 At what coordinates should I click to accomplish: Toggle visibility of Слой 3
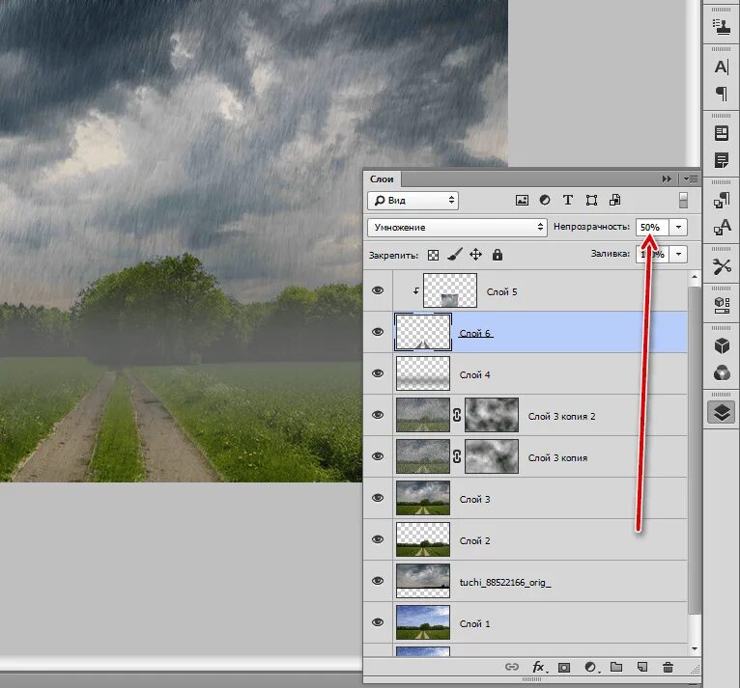378,498
